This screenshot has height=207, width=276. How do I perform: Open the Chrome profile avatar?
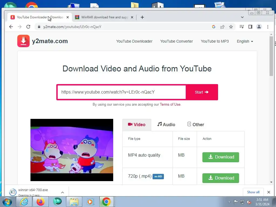pyautogui.click(x=259, y=27)
